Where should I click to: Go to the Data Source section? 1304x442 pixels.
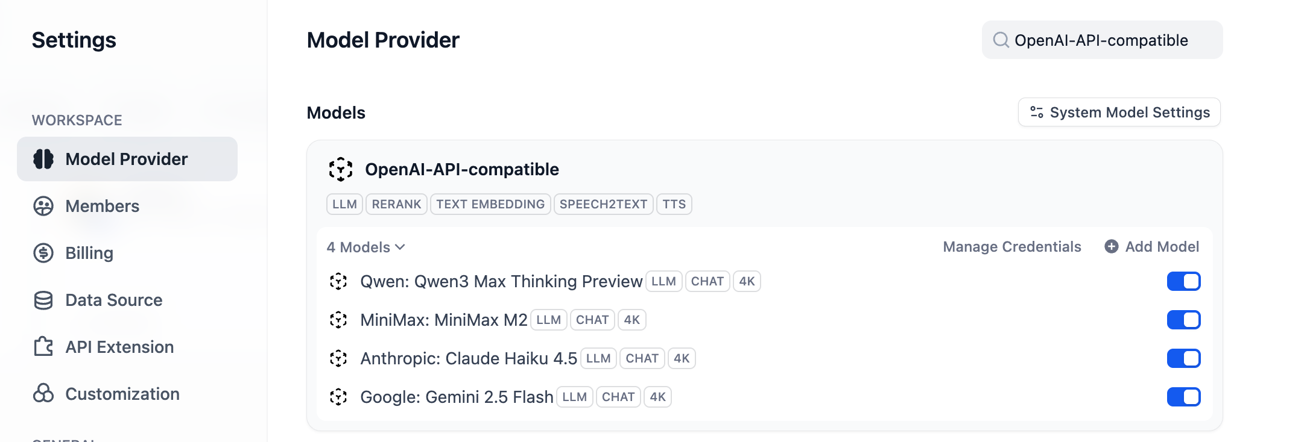pos(113,300)
